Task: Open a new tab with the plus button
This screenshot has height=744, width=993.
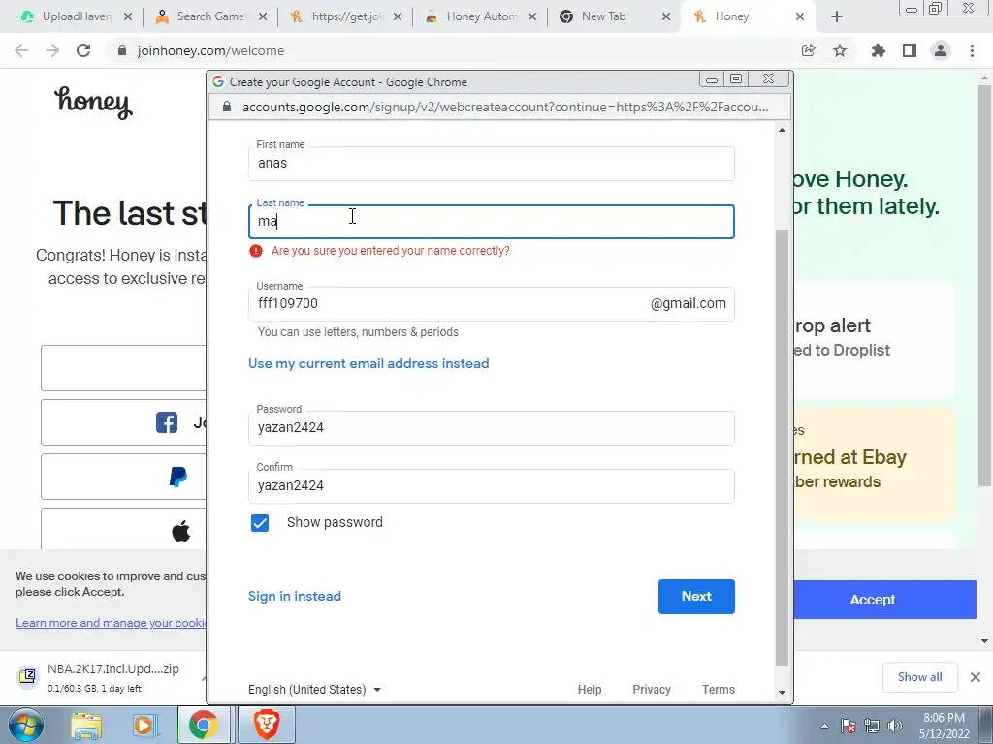Action: 837,17
